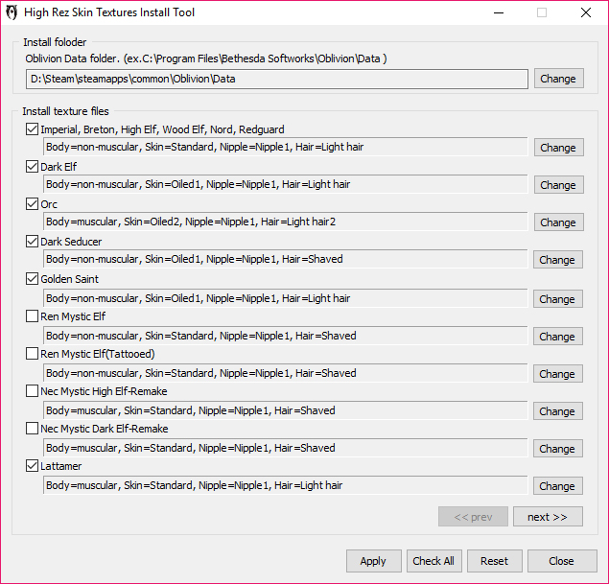The image size is (609, 584).
Task: Click the Apply button
Action: [373, 561]
